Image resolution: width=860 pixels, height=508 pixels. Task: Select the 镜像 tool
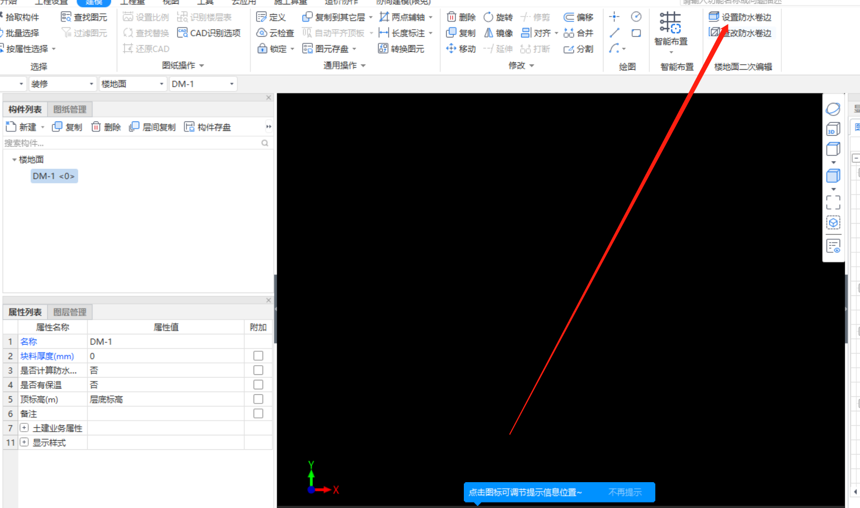click(x=498, y=33)
